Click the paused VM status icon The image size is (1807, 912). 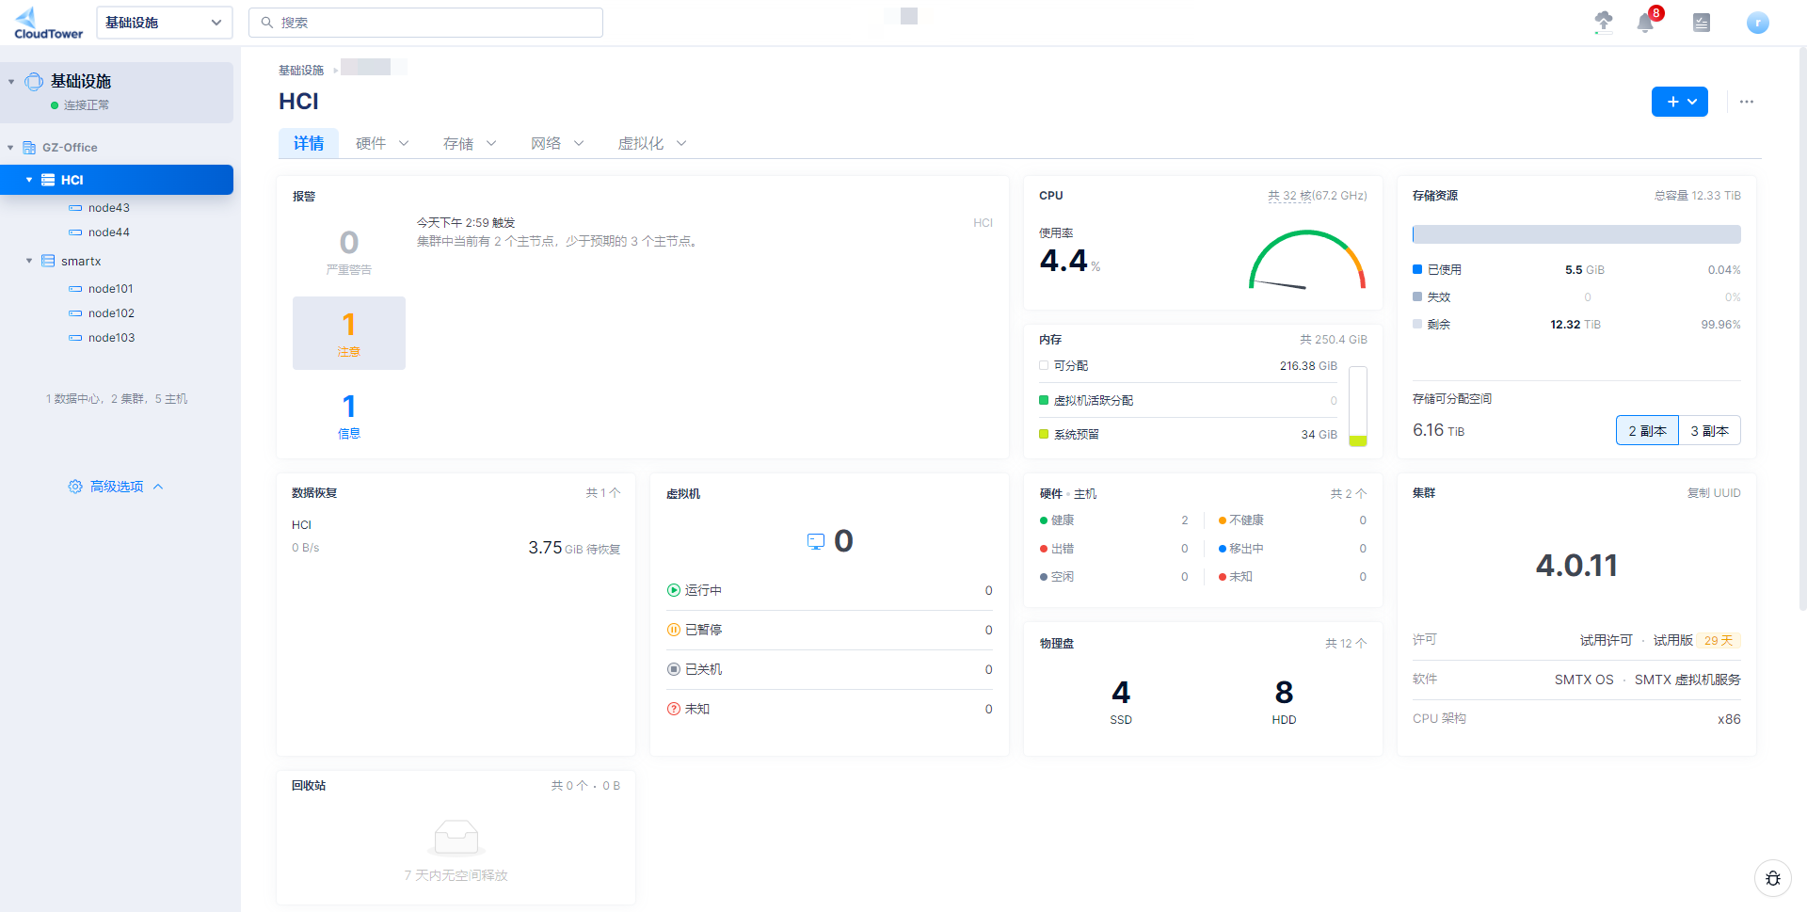[x=674, y=630]
